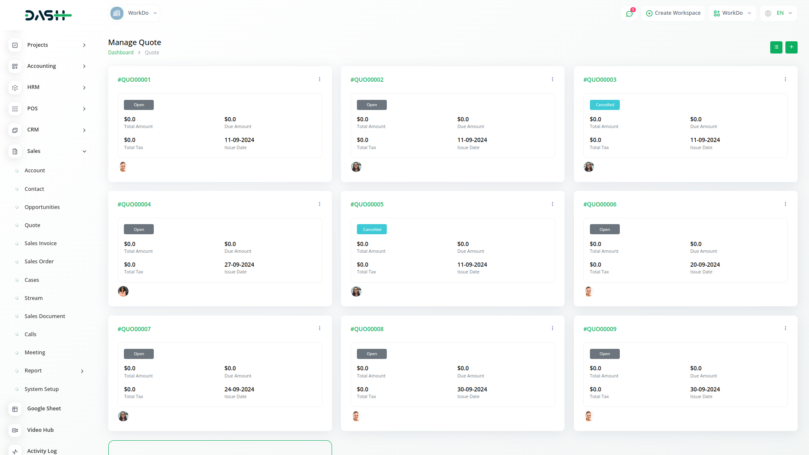The height and width of the screenshot is (455, 809).
Task: Expand the Report submenu
Action: pyautogui.click(x=82, y=371)
